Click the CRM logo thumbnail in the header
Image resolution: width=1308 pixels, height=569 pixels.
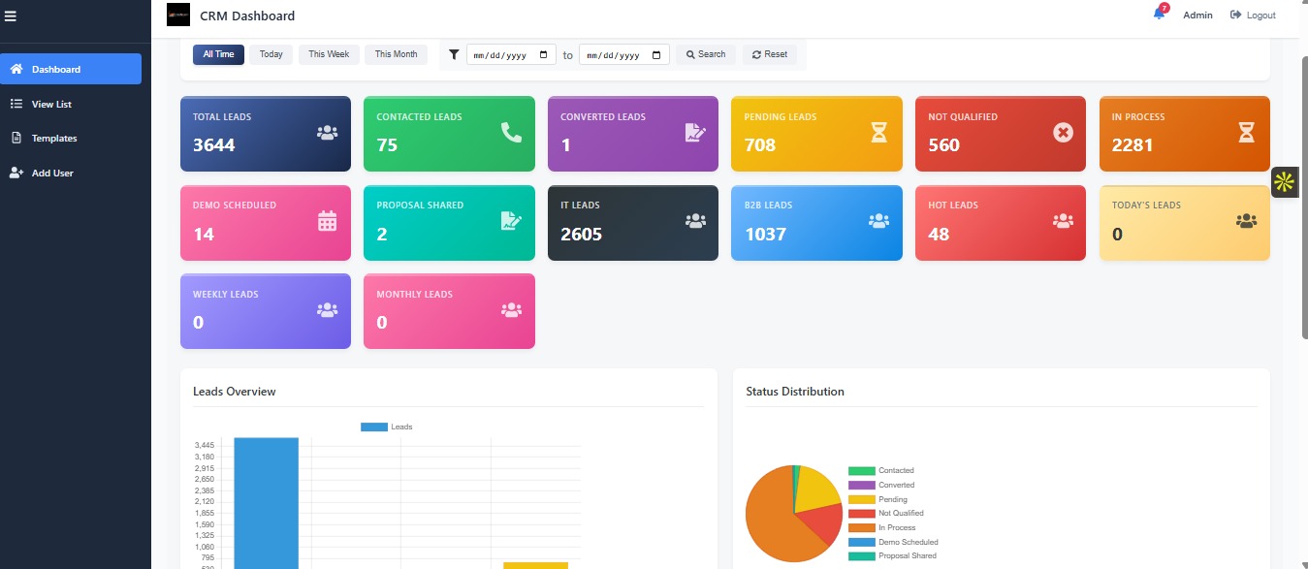(178, 15)
